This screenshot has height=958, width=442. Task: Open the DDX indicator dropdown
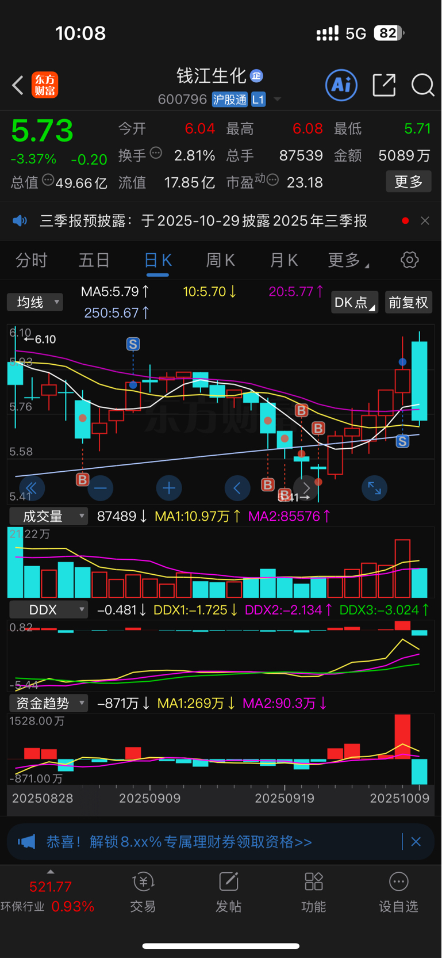(x=49, y=609)
